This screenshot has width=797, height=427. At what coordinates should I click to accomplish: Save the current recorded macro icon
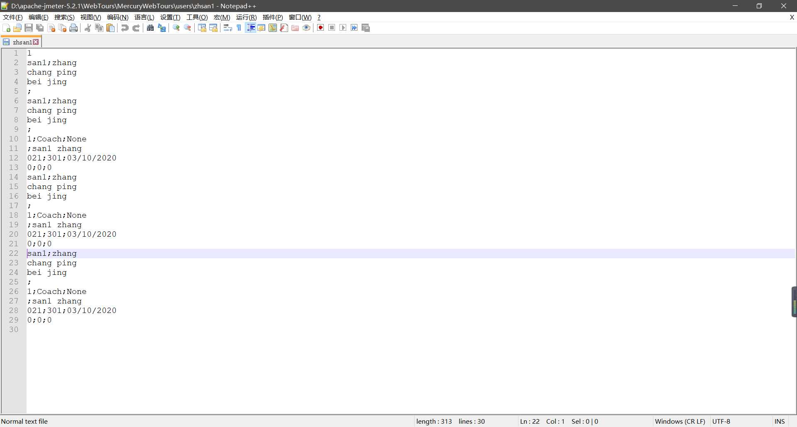coord(366,28)
